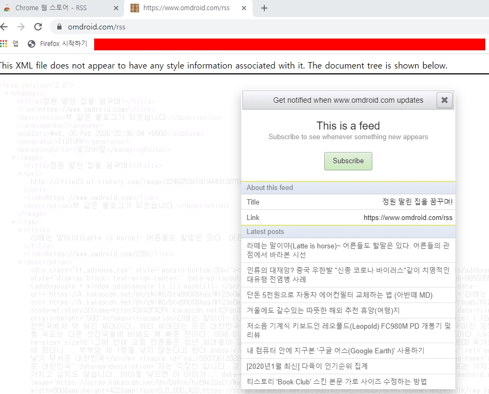This screenshot has width=489, height=394.
Task: Open post about 티스토리 'Book Club' 스킨
Action: [348, 382]
